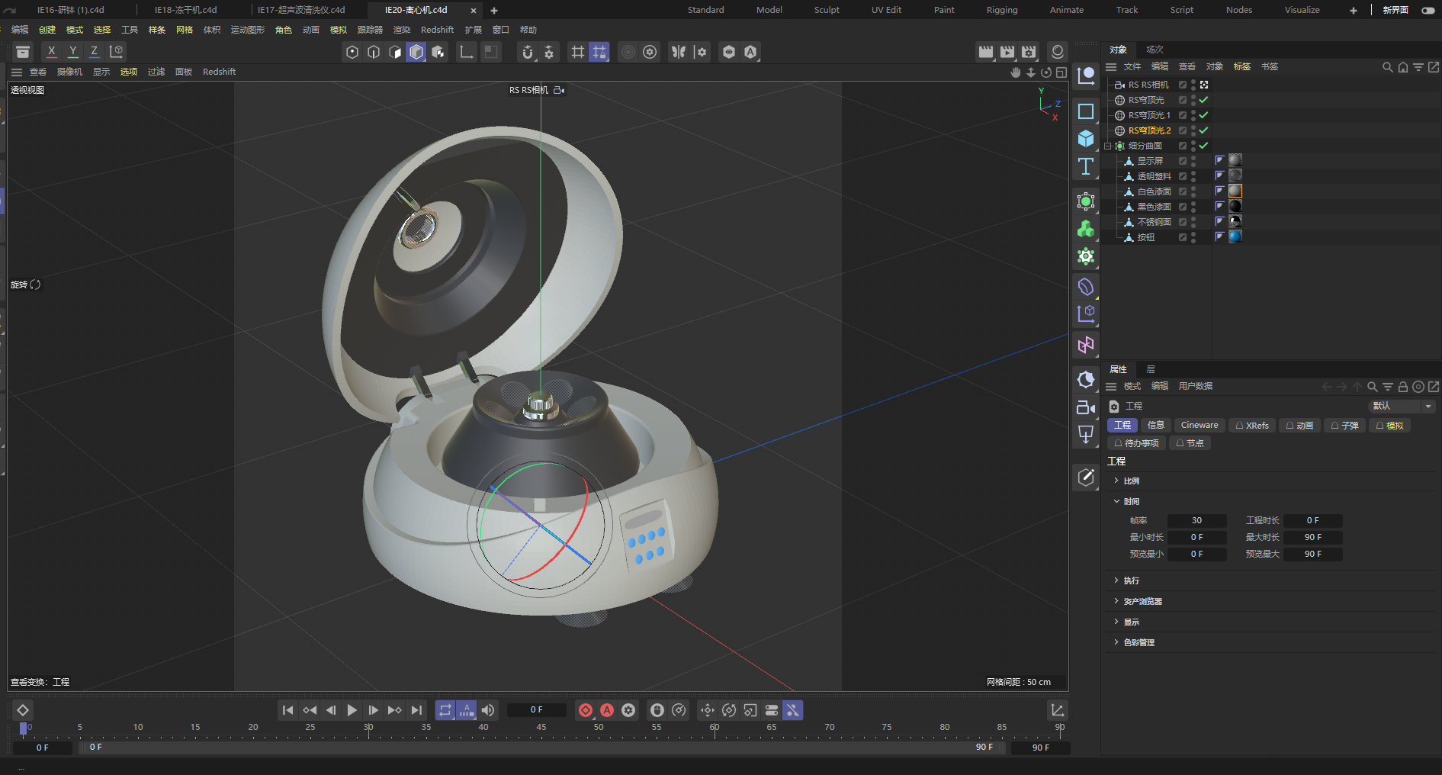Click the coordinate system icon next to Z

pos(116,51)
